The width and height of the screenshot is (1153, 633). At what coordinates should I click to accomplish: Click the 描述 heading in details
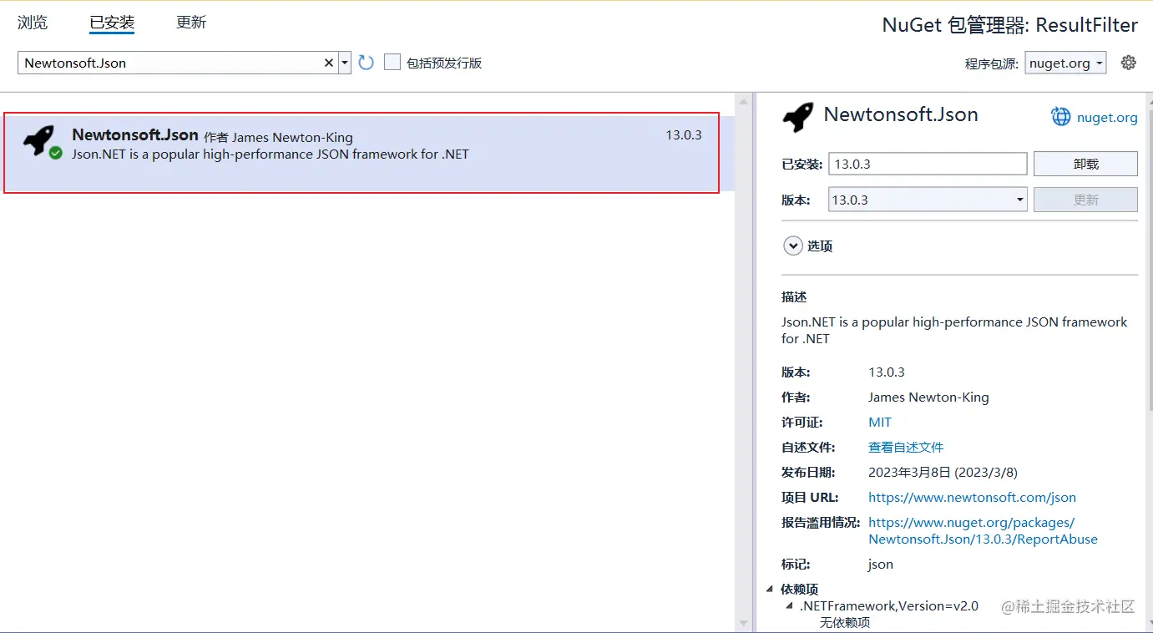794,296
